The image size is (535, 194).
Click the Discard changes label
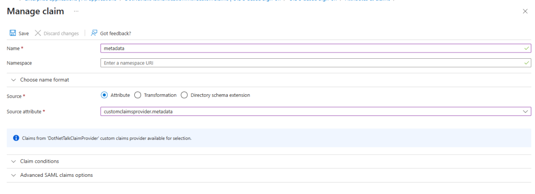(61, 33)
